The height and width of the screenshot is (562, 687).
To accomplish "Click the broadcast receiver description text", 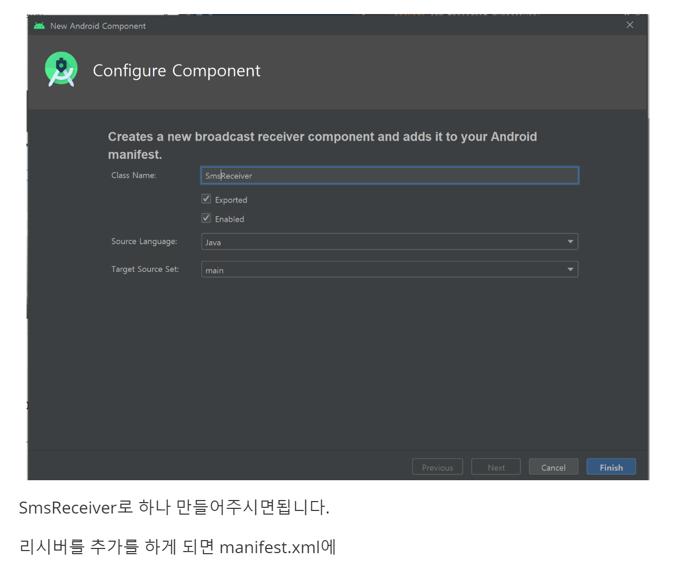I will (322, 145).
